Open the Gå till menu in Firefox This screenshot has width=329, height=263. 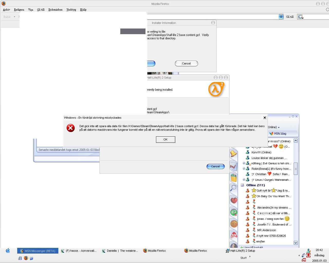point(41,10)
